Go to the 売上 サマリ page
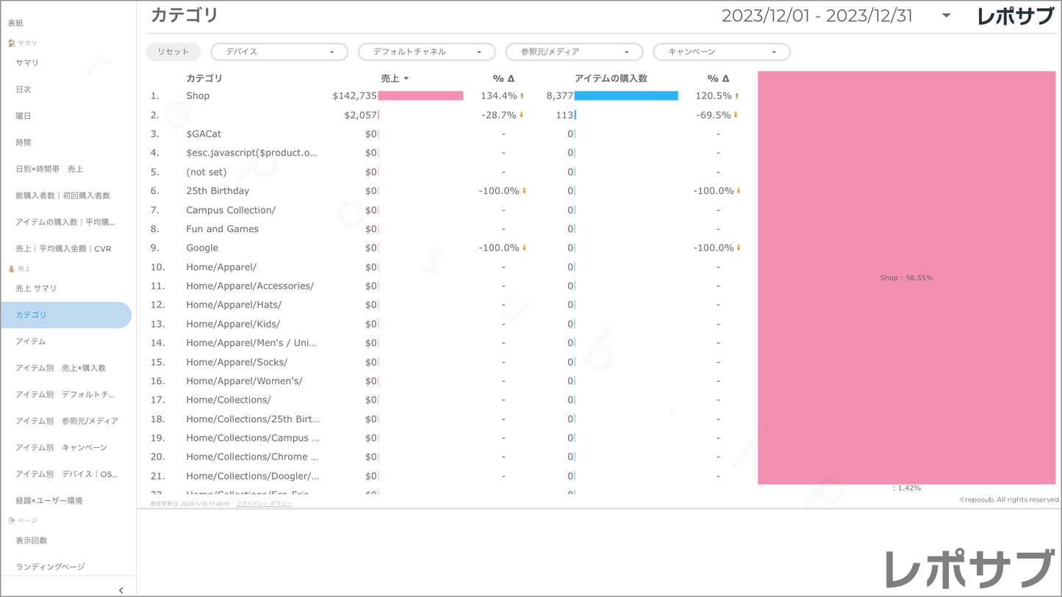The image size is (1062, 597). click(36, 289)
